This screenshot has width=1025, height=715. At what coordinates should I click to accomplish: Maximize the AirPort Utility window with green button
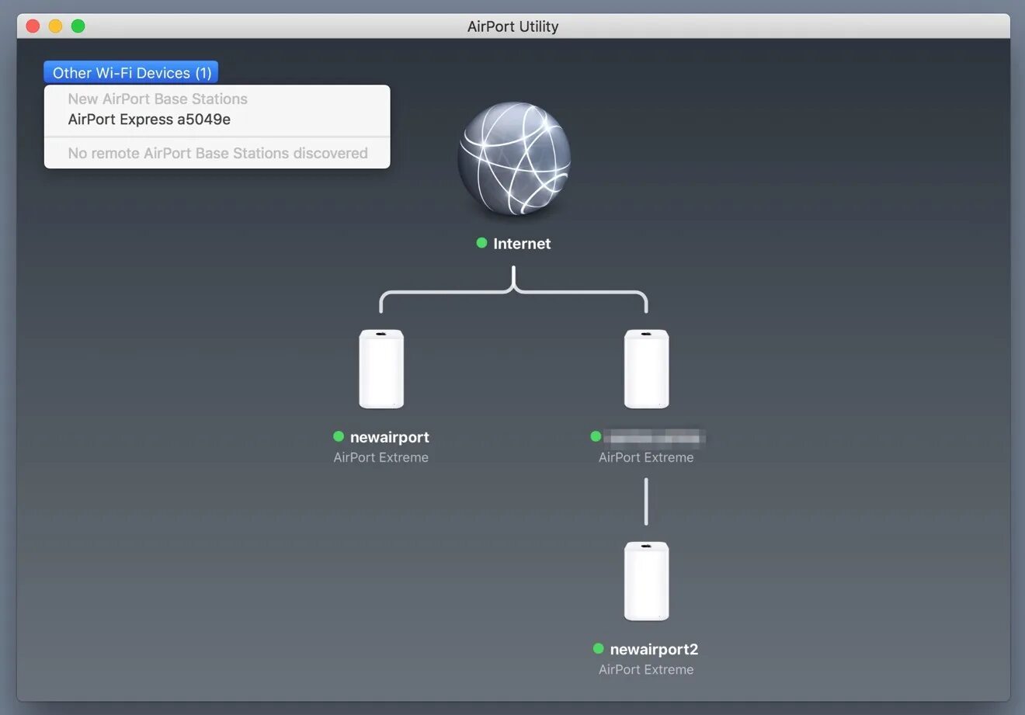(x=78, y=26)
